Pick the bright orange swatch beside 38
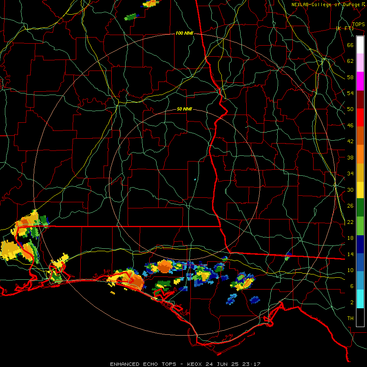 point(360,154)
